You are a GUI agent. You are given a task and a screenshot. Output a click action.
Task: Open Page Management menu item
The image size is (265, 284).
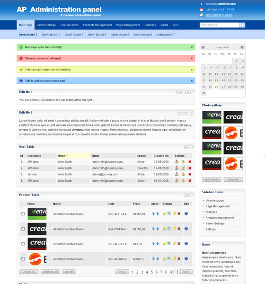click(x=128, y=25)
